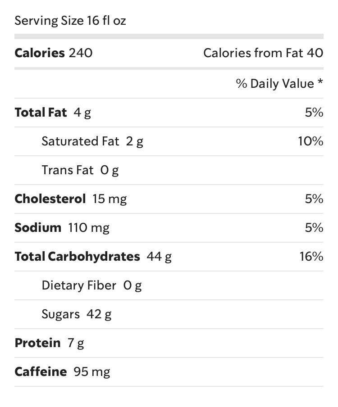Click the Total Carbohydrates 16% value
This screenshot has height=407, width=338.
pyautogui.click(x=311, y=257)
